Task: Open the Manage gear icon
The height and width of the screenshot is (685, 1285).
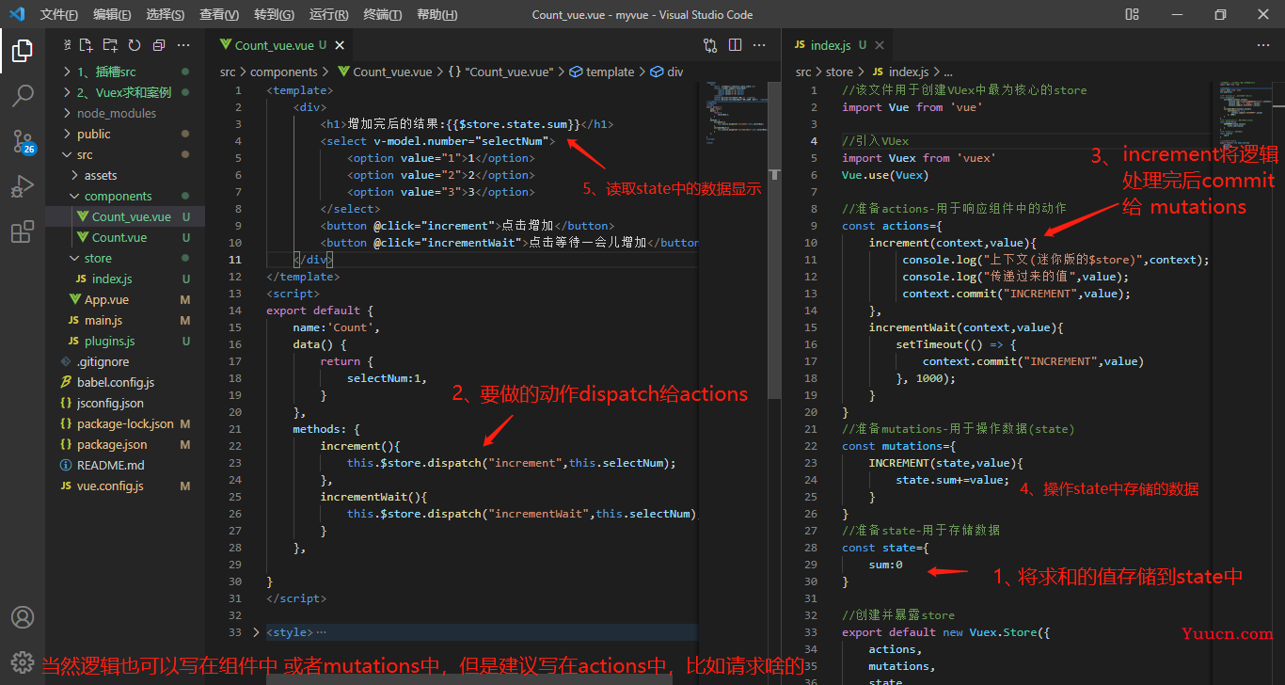Action: point(23,661)
